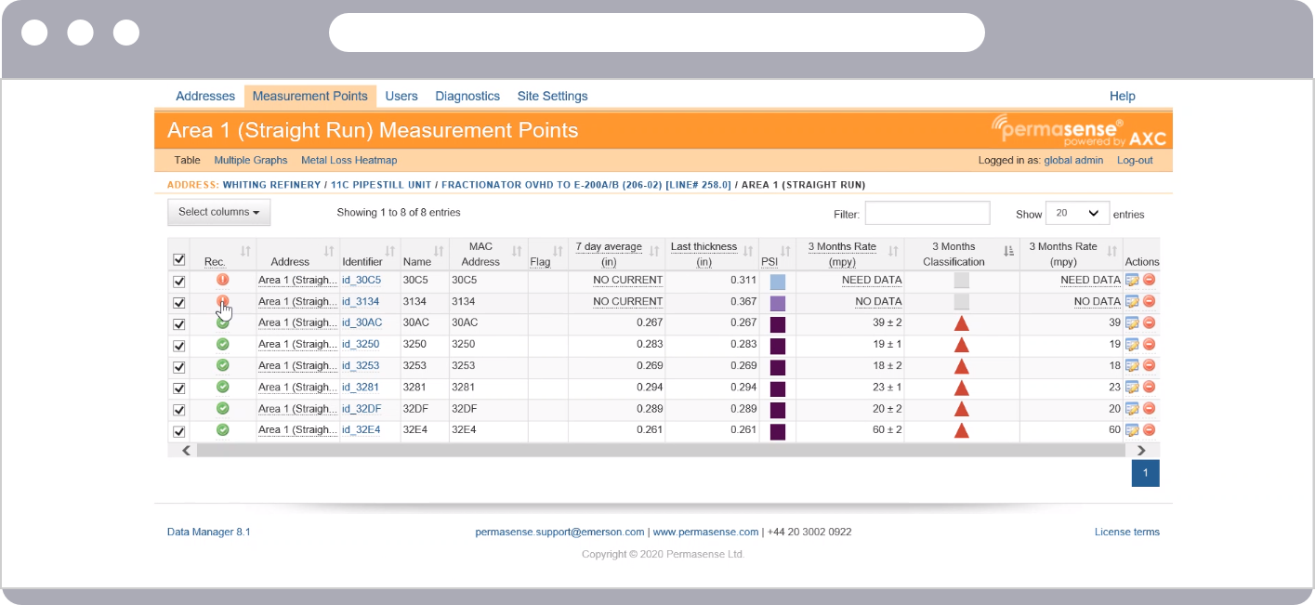Open the Select columns dropdown
This screenshot has width=1315, height=605.
tap(219, 212)
